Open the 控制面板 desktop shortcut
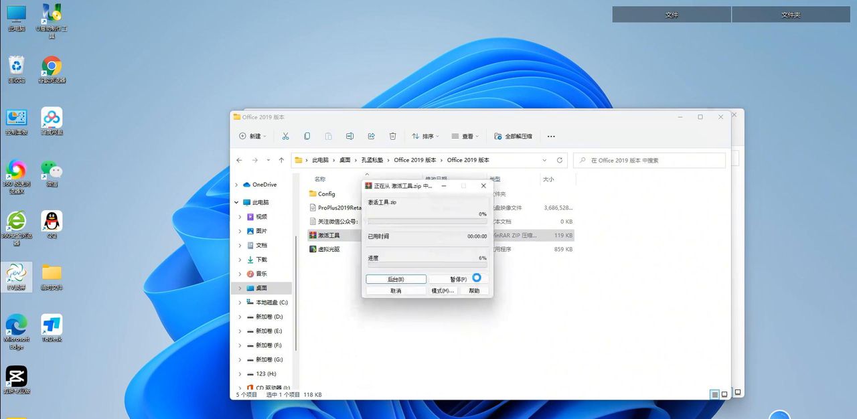857x419 pixels. tap(16, 122)
